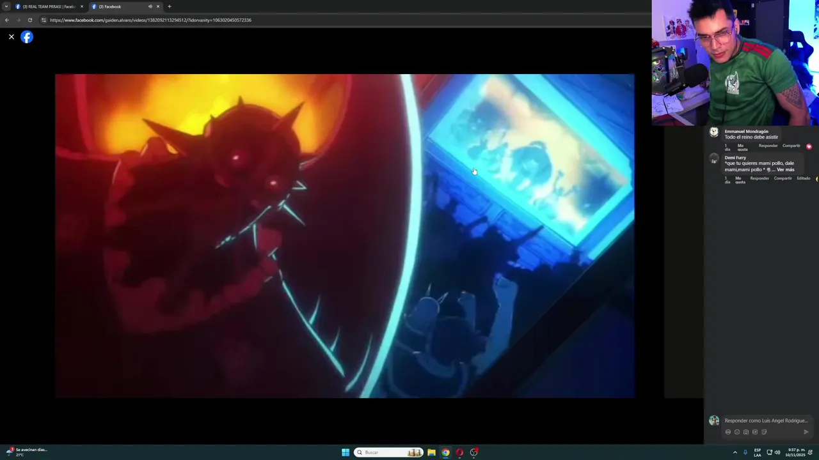The height and width of the screenshot is (460, 819).
Task: Like Emmanuel Mondragón's comment with Me gusta
Action: [742, 148]
